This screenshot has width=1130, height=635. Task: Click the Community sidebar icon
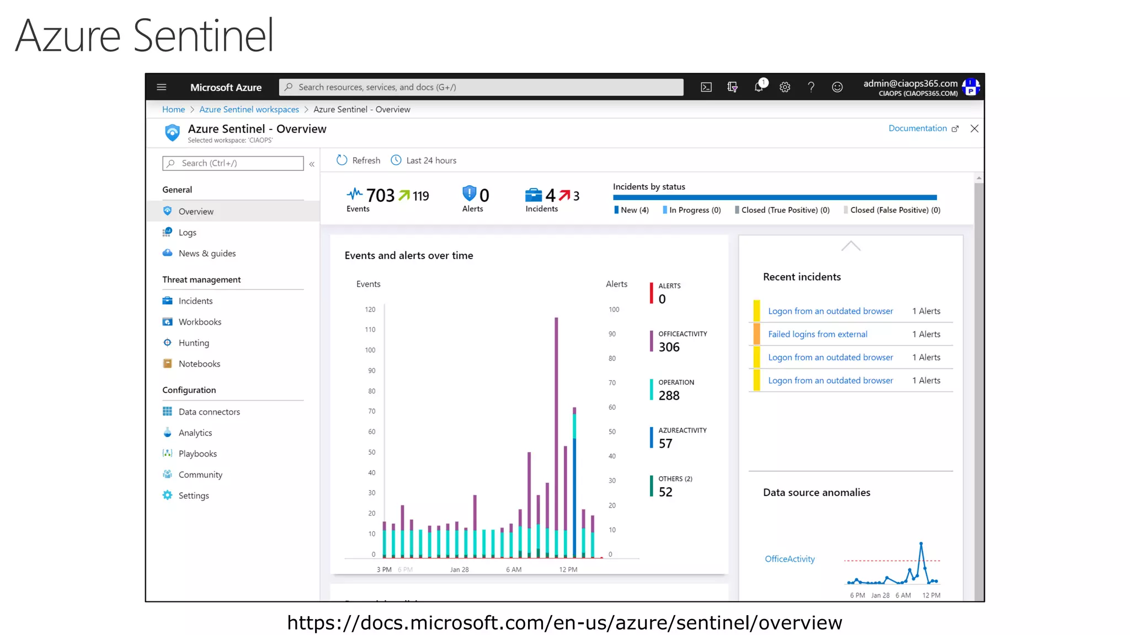click(x=167, y=474)
